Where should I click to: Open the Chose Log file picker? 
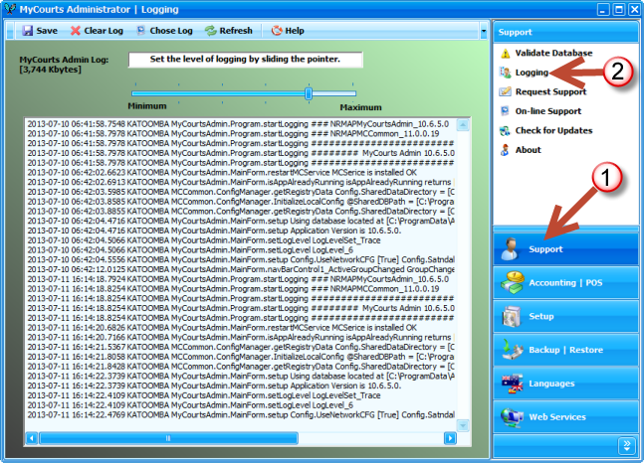[x=163, y=31]
